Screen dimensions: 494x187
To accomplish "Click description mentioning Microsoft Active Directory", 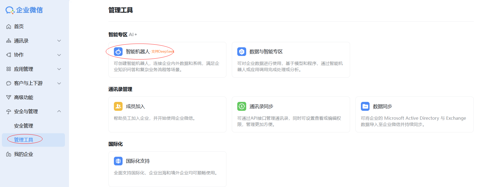I will [413, 121].
